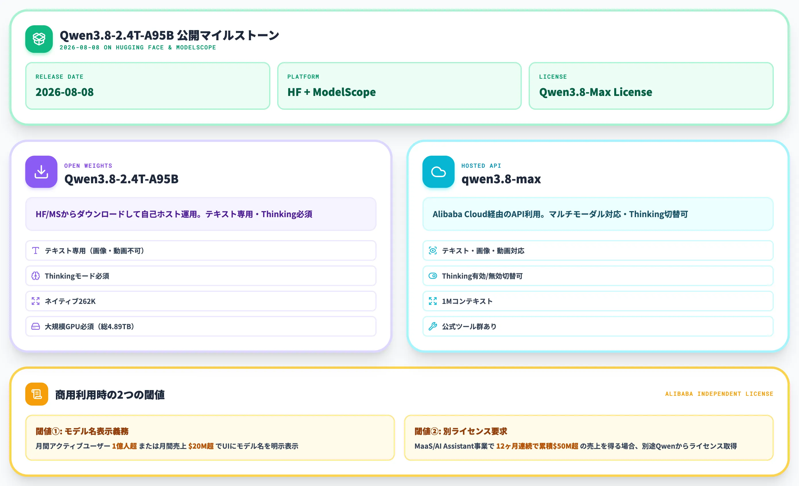Click the Alibaba Cloud経由のAPI利用 summary box
Viewport: 799px width, 486px height.
598,214
